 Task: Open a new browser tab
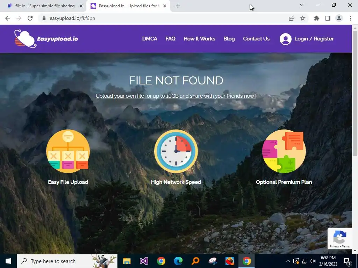pos(178,6)
